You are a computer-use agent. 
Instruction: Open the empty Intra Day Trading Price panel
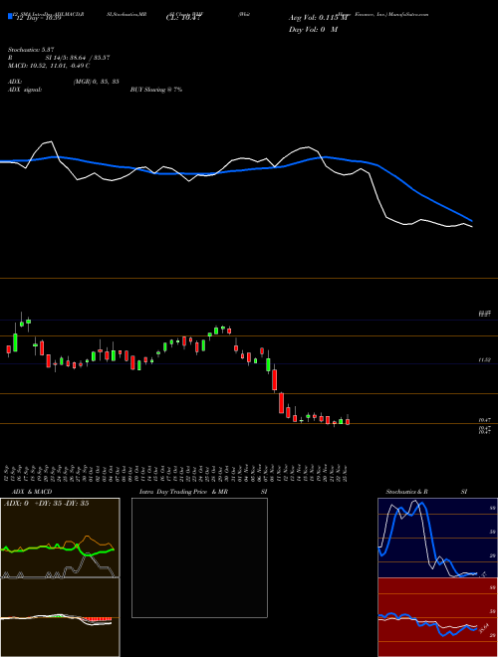pyautogui.click(x=199, y=557)
